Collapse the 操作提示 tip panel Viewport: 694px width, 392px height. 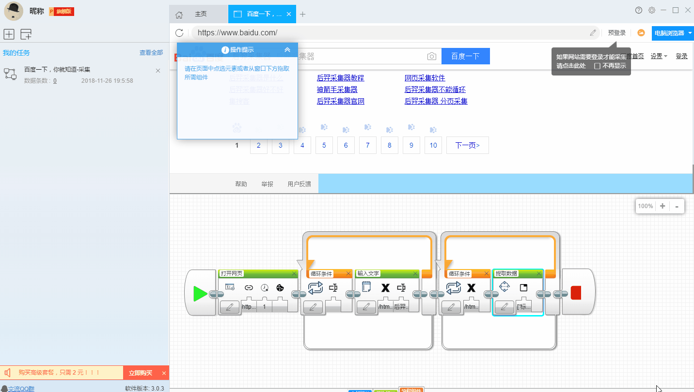click(287, 50)
